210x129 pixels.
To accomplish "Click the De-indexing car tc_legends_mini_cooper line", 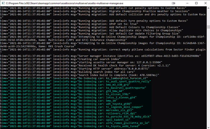I will (x=72, y=107).
